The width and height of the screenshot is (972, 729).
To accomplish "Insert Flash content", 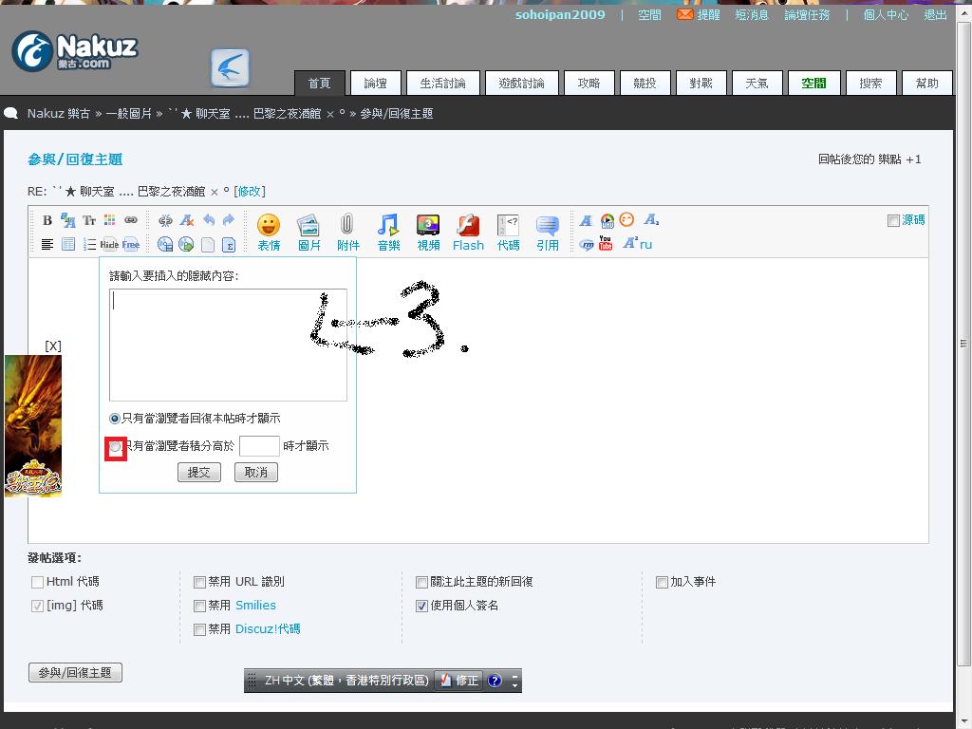I will (468, 234).
